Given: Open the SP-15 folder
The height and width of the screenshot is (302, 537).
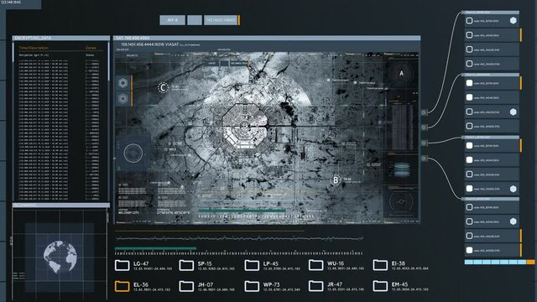Looking at the screenshot, I should coord(186,265).
